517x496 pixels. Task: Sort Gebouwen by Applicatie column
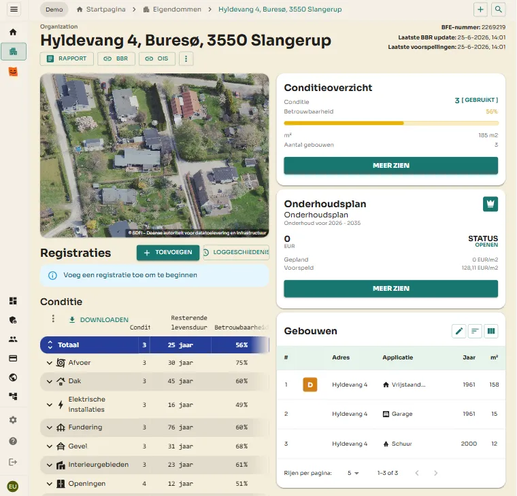[397, 357]
